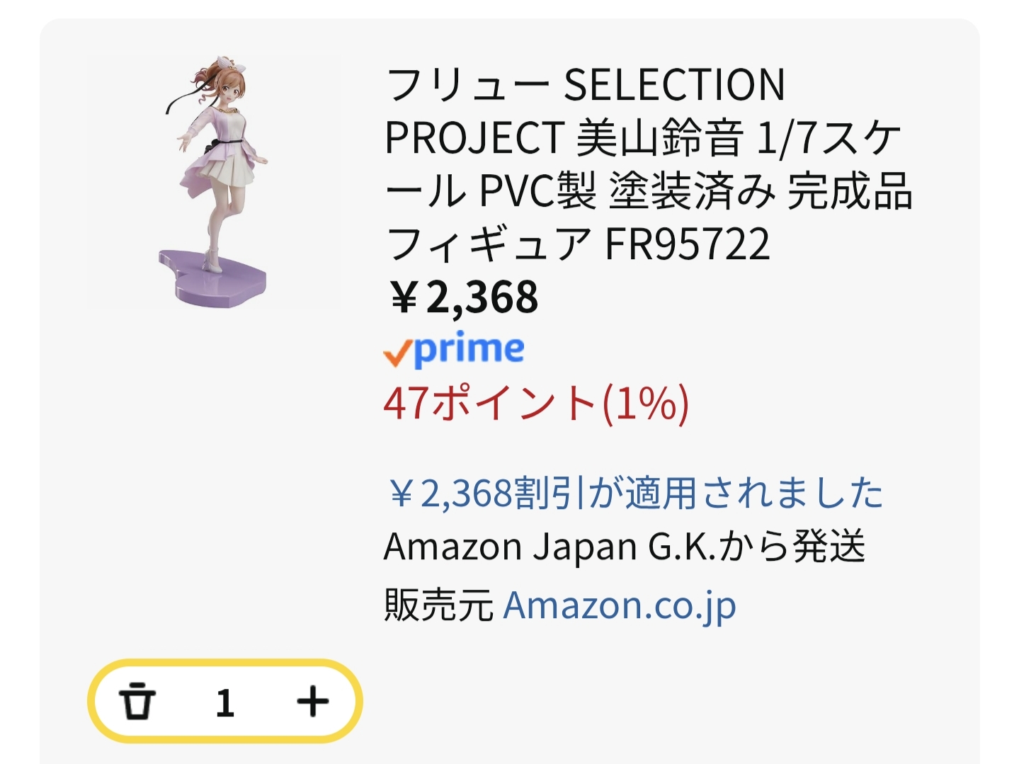
Task: Increase quantity with the plus icon
Action: coord(312,702)
